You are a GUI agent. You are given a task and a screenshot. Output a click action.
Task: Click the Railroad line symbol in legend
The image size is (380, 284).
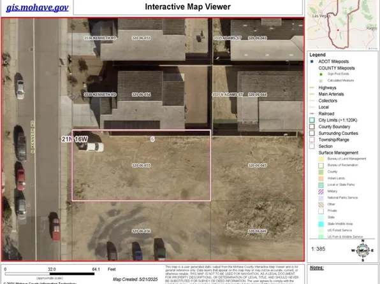(312, 113)
